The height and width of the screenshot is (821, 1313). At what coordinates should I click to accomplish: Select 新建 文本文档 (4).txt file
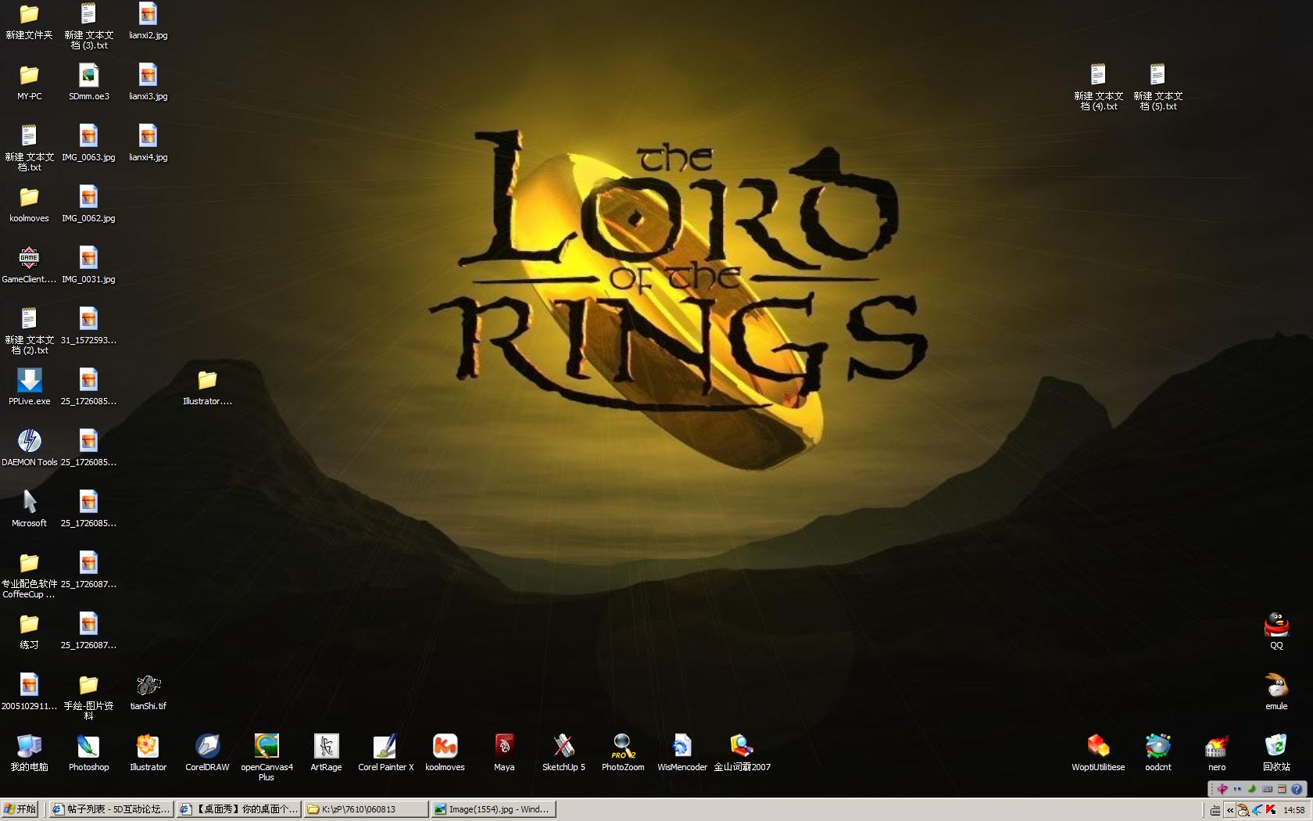coord(1098,86)
